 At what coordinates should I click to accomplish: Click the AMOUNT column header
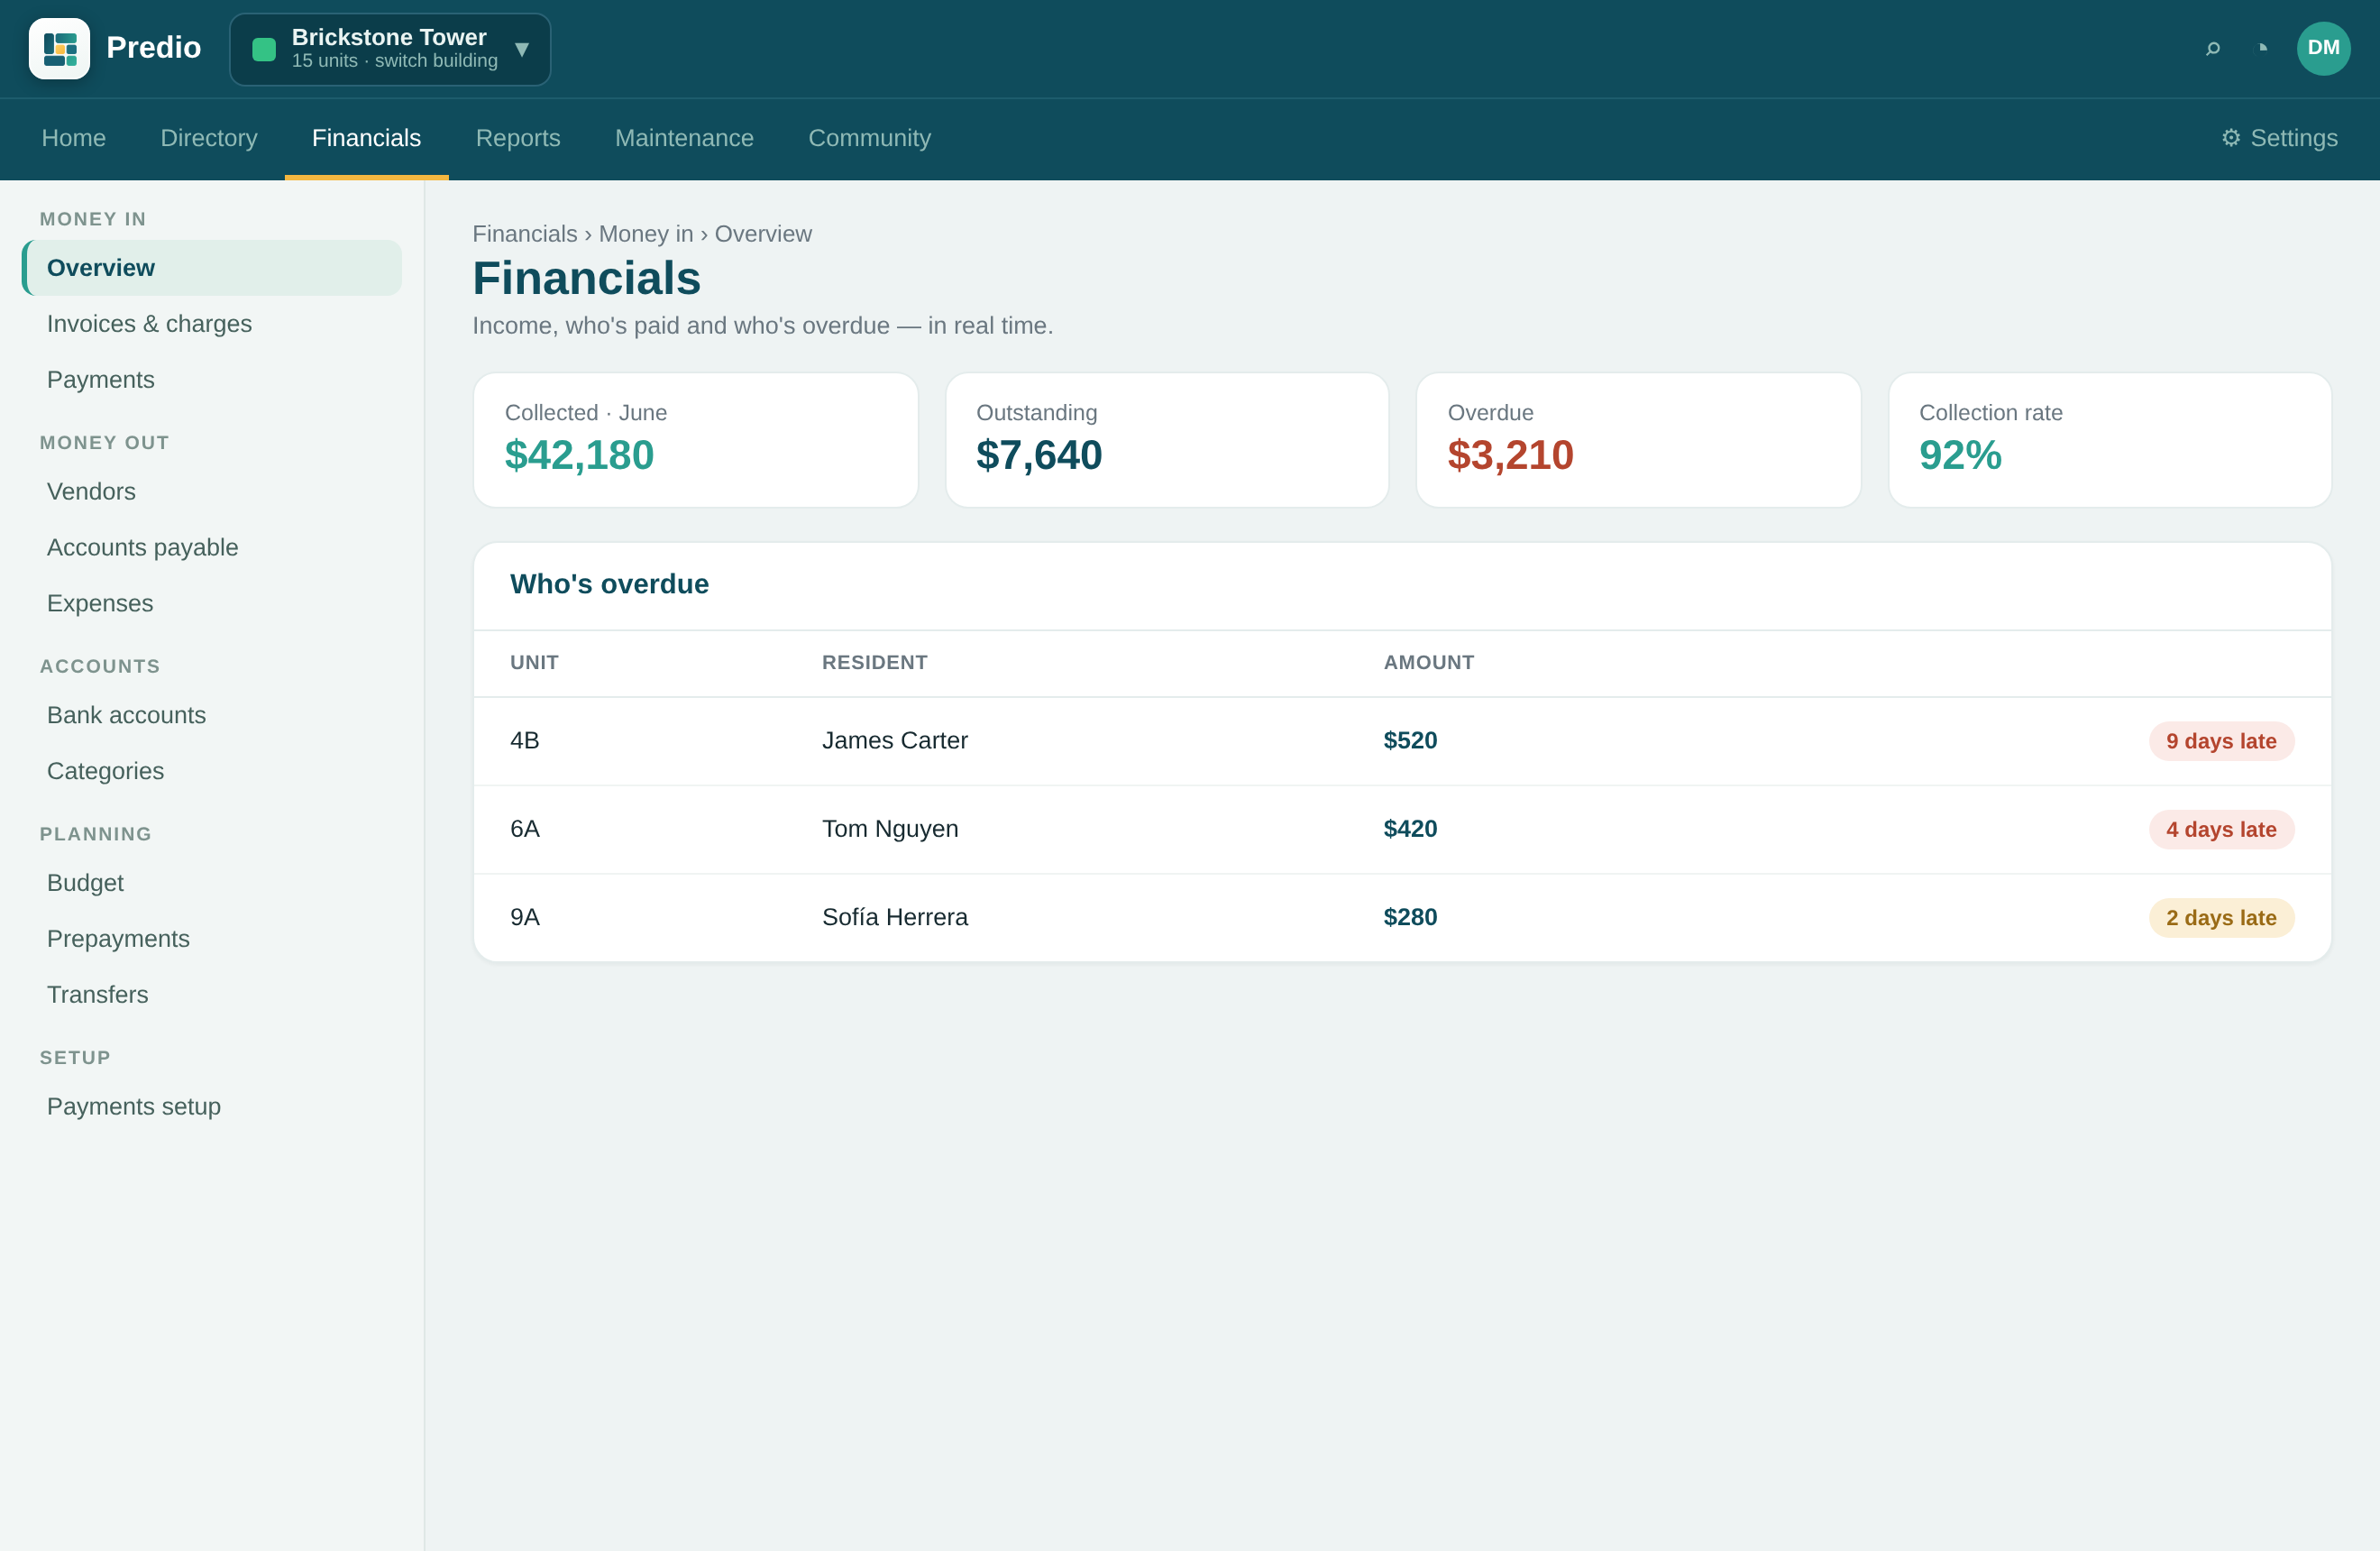pyautogui.click(x=1429, y=663)
